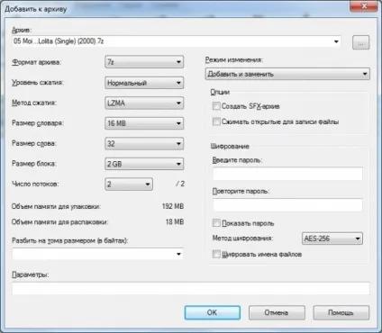
Task: Open the Метод шифрования AES-256 dropdown
Action: (332, 238)
